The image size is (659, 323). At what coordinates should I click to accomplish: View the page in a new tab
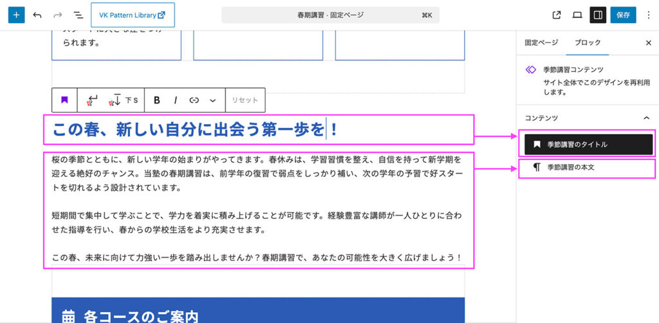(557, 15)
